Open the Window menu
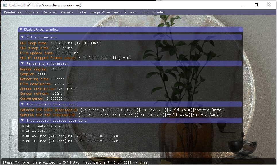This screenshot has width=277, height=165. coord(159,12)
